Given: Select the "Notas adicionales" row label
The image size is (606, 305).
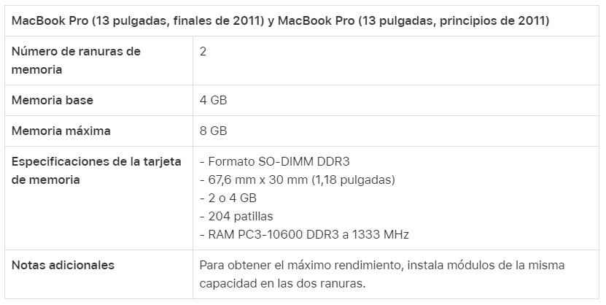Looking at the screenshot, I should pyautogui.click(x=63, y=265).
